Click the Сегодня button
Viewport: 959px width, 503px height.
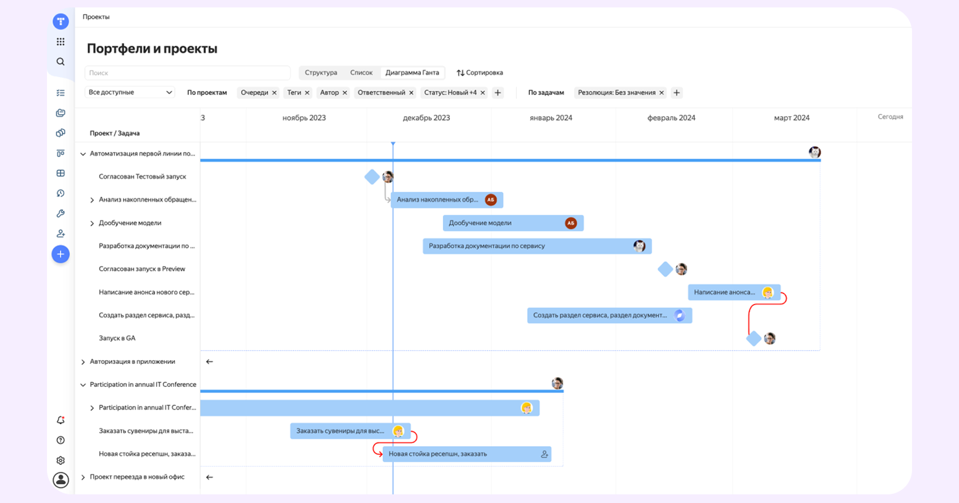point(890,117)
